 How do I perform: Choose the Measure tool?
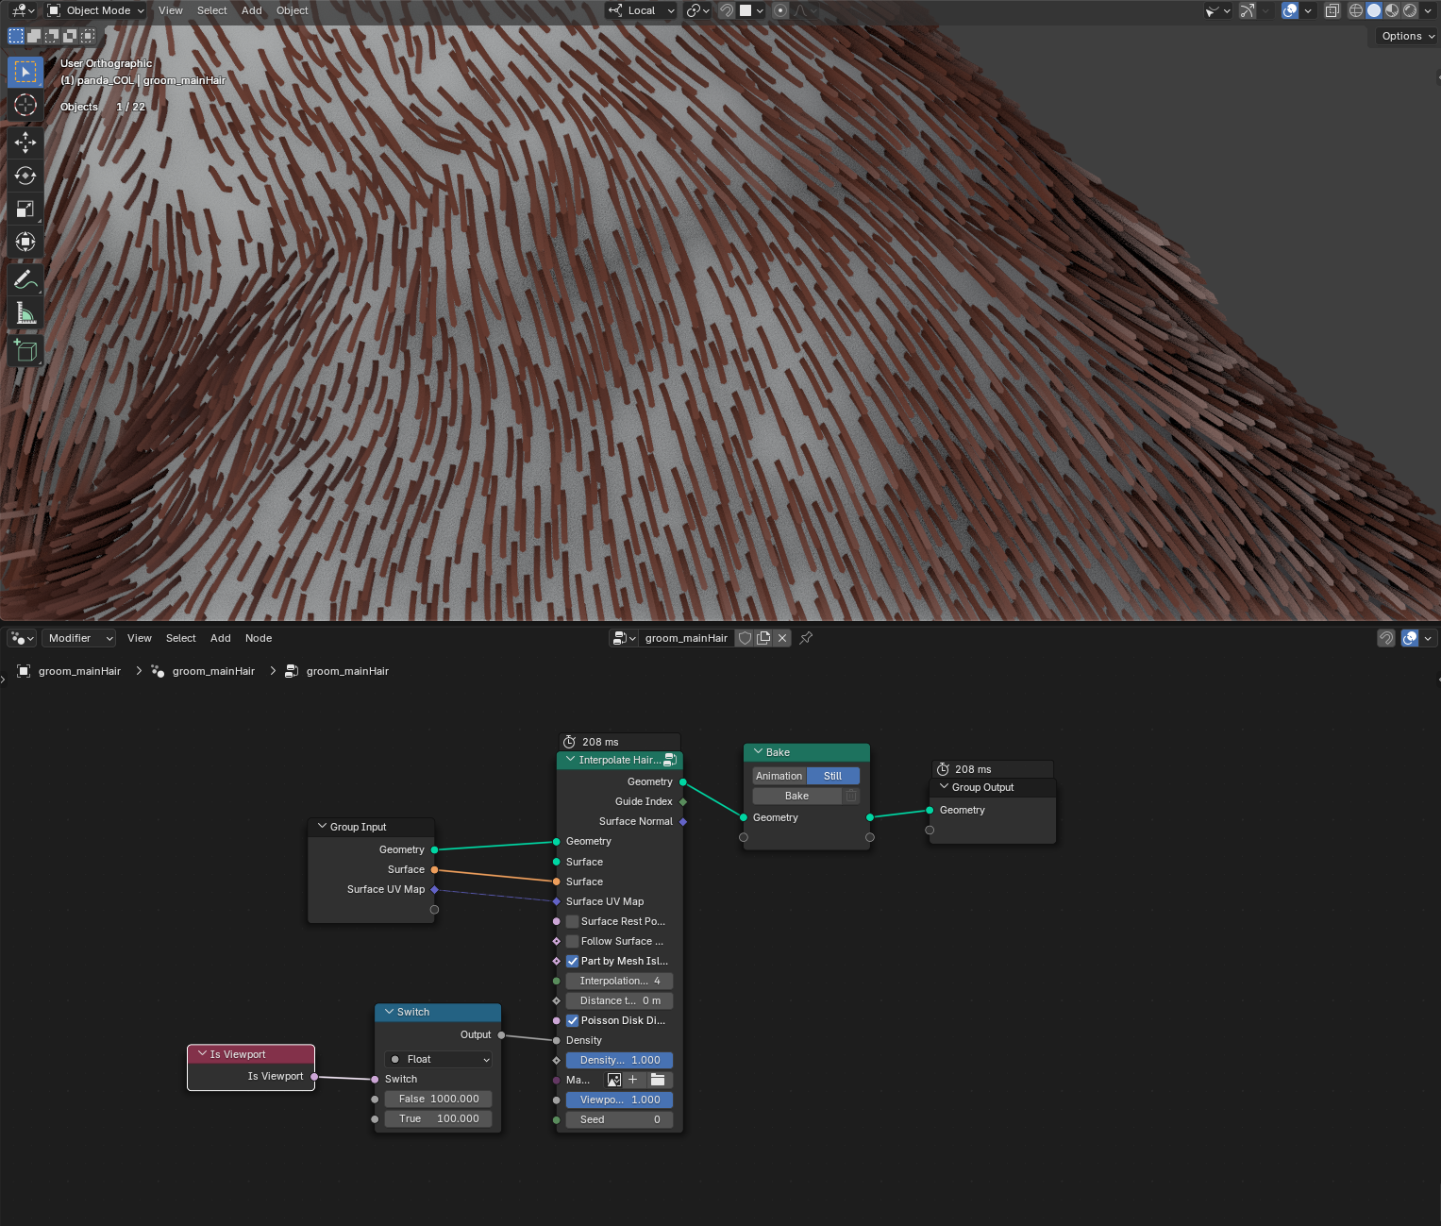pyautogui.click(x=25, y=312)
